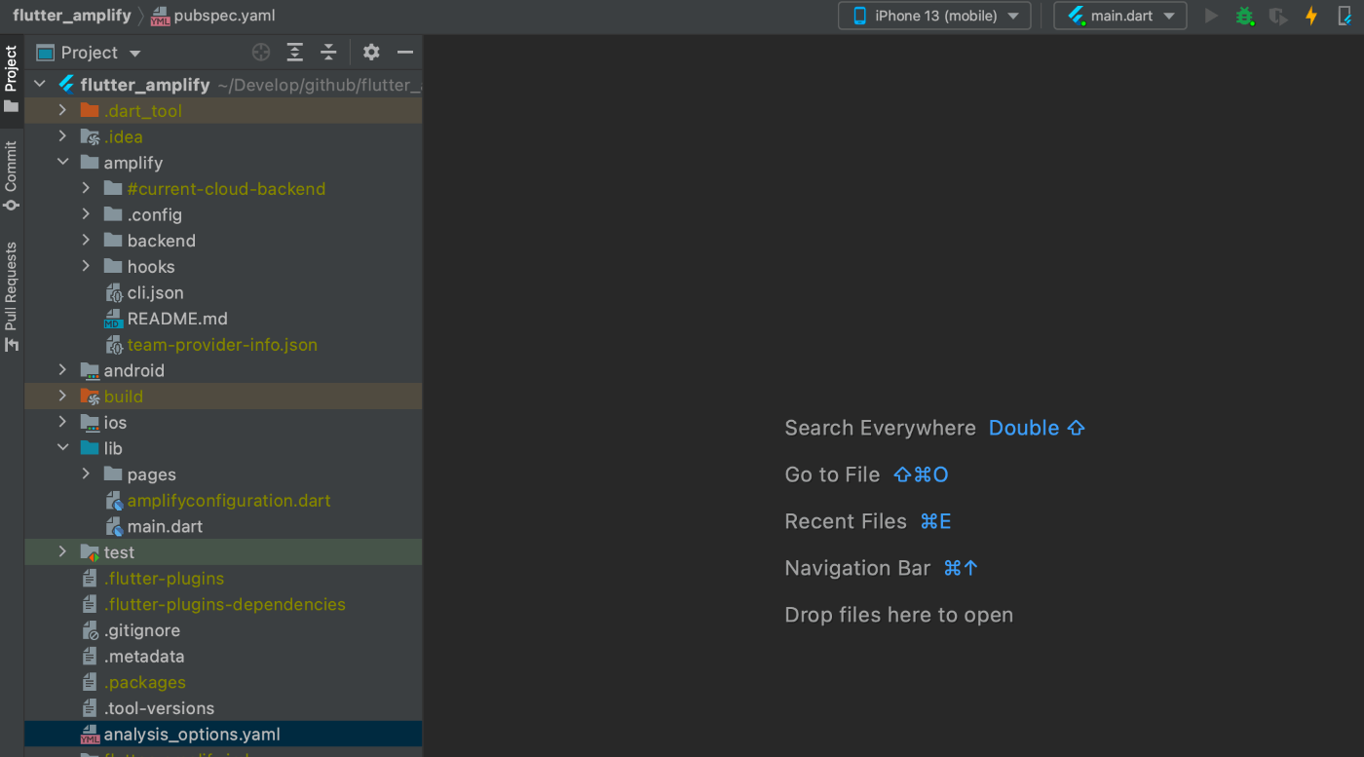1364x757 pixels.
Task: Open device selector iPhone 13 (mobile)
Action: point(934,16)
